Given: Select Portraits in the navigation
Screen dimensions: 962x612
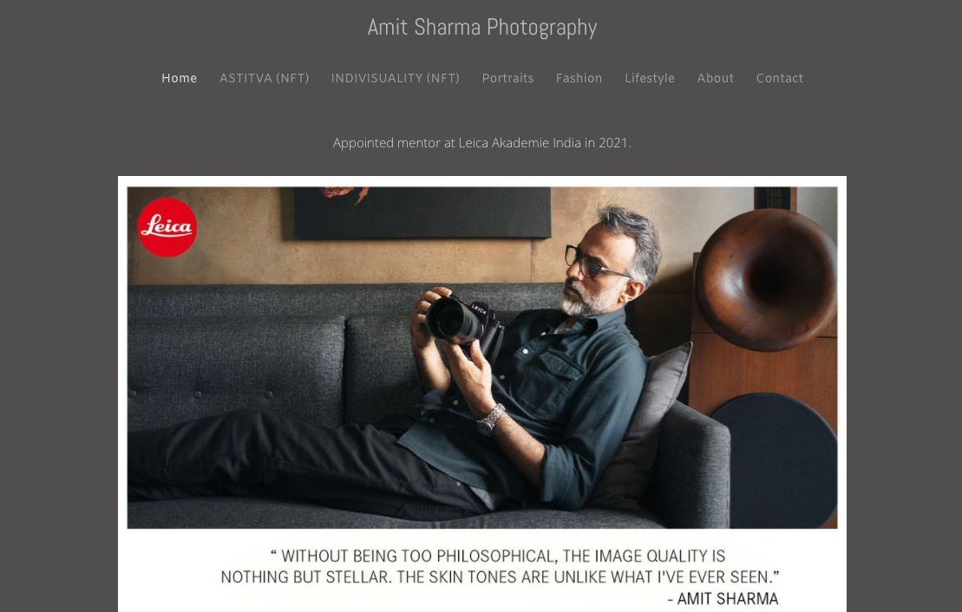Looking at the screenshot, I should tap(507, 78).
